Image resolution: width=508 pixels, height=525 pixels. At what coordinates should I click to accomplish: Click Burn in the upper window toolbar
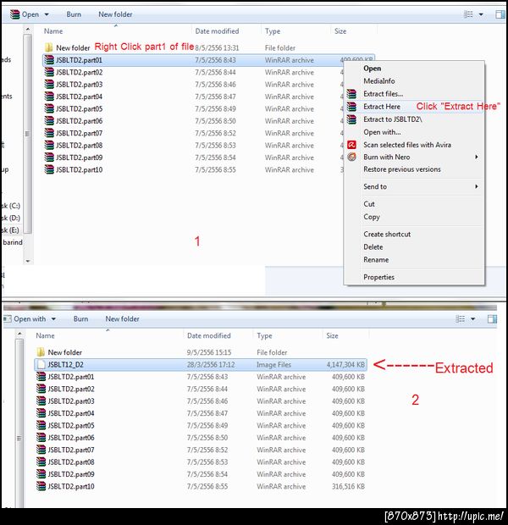pos(74,14)
